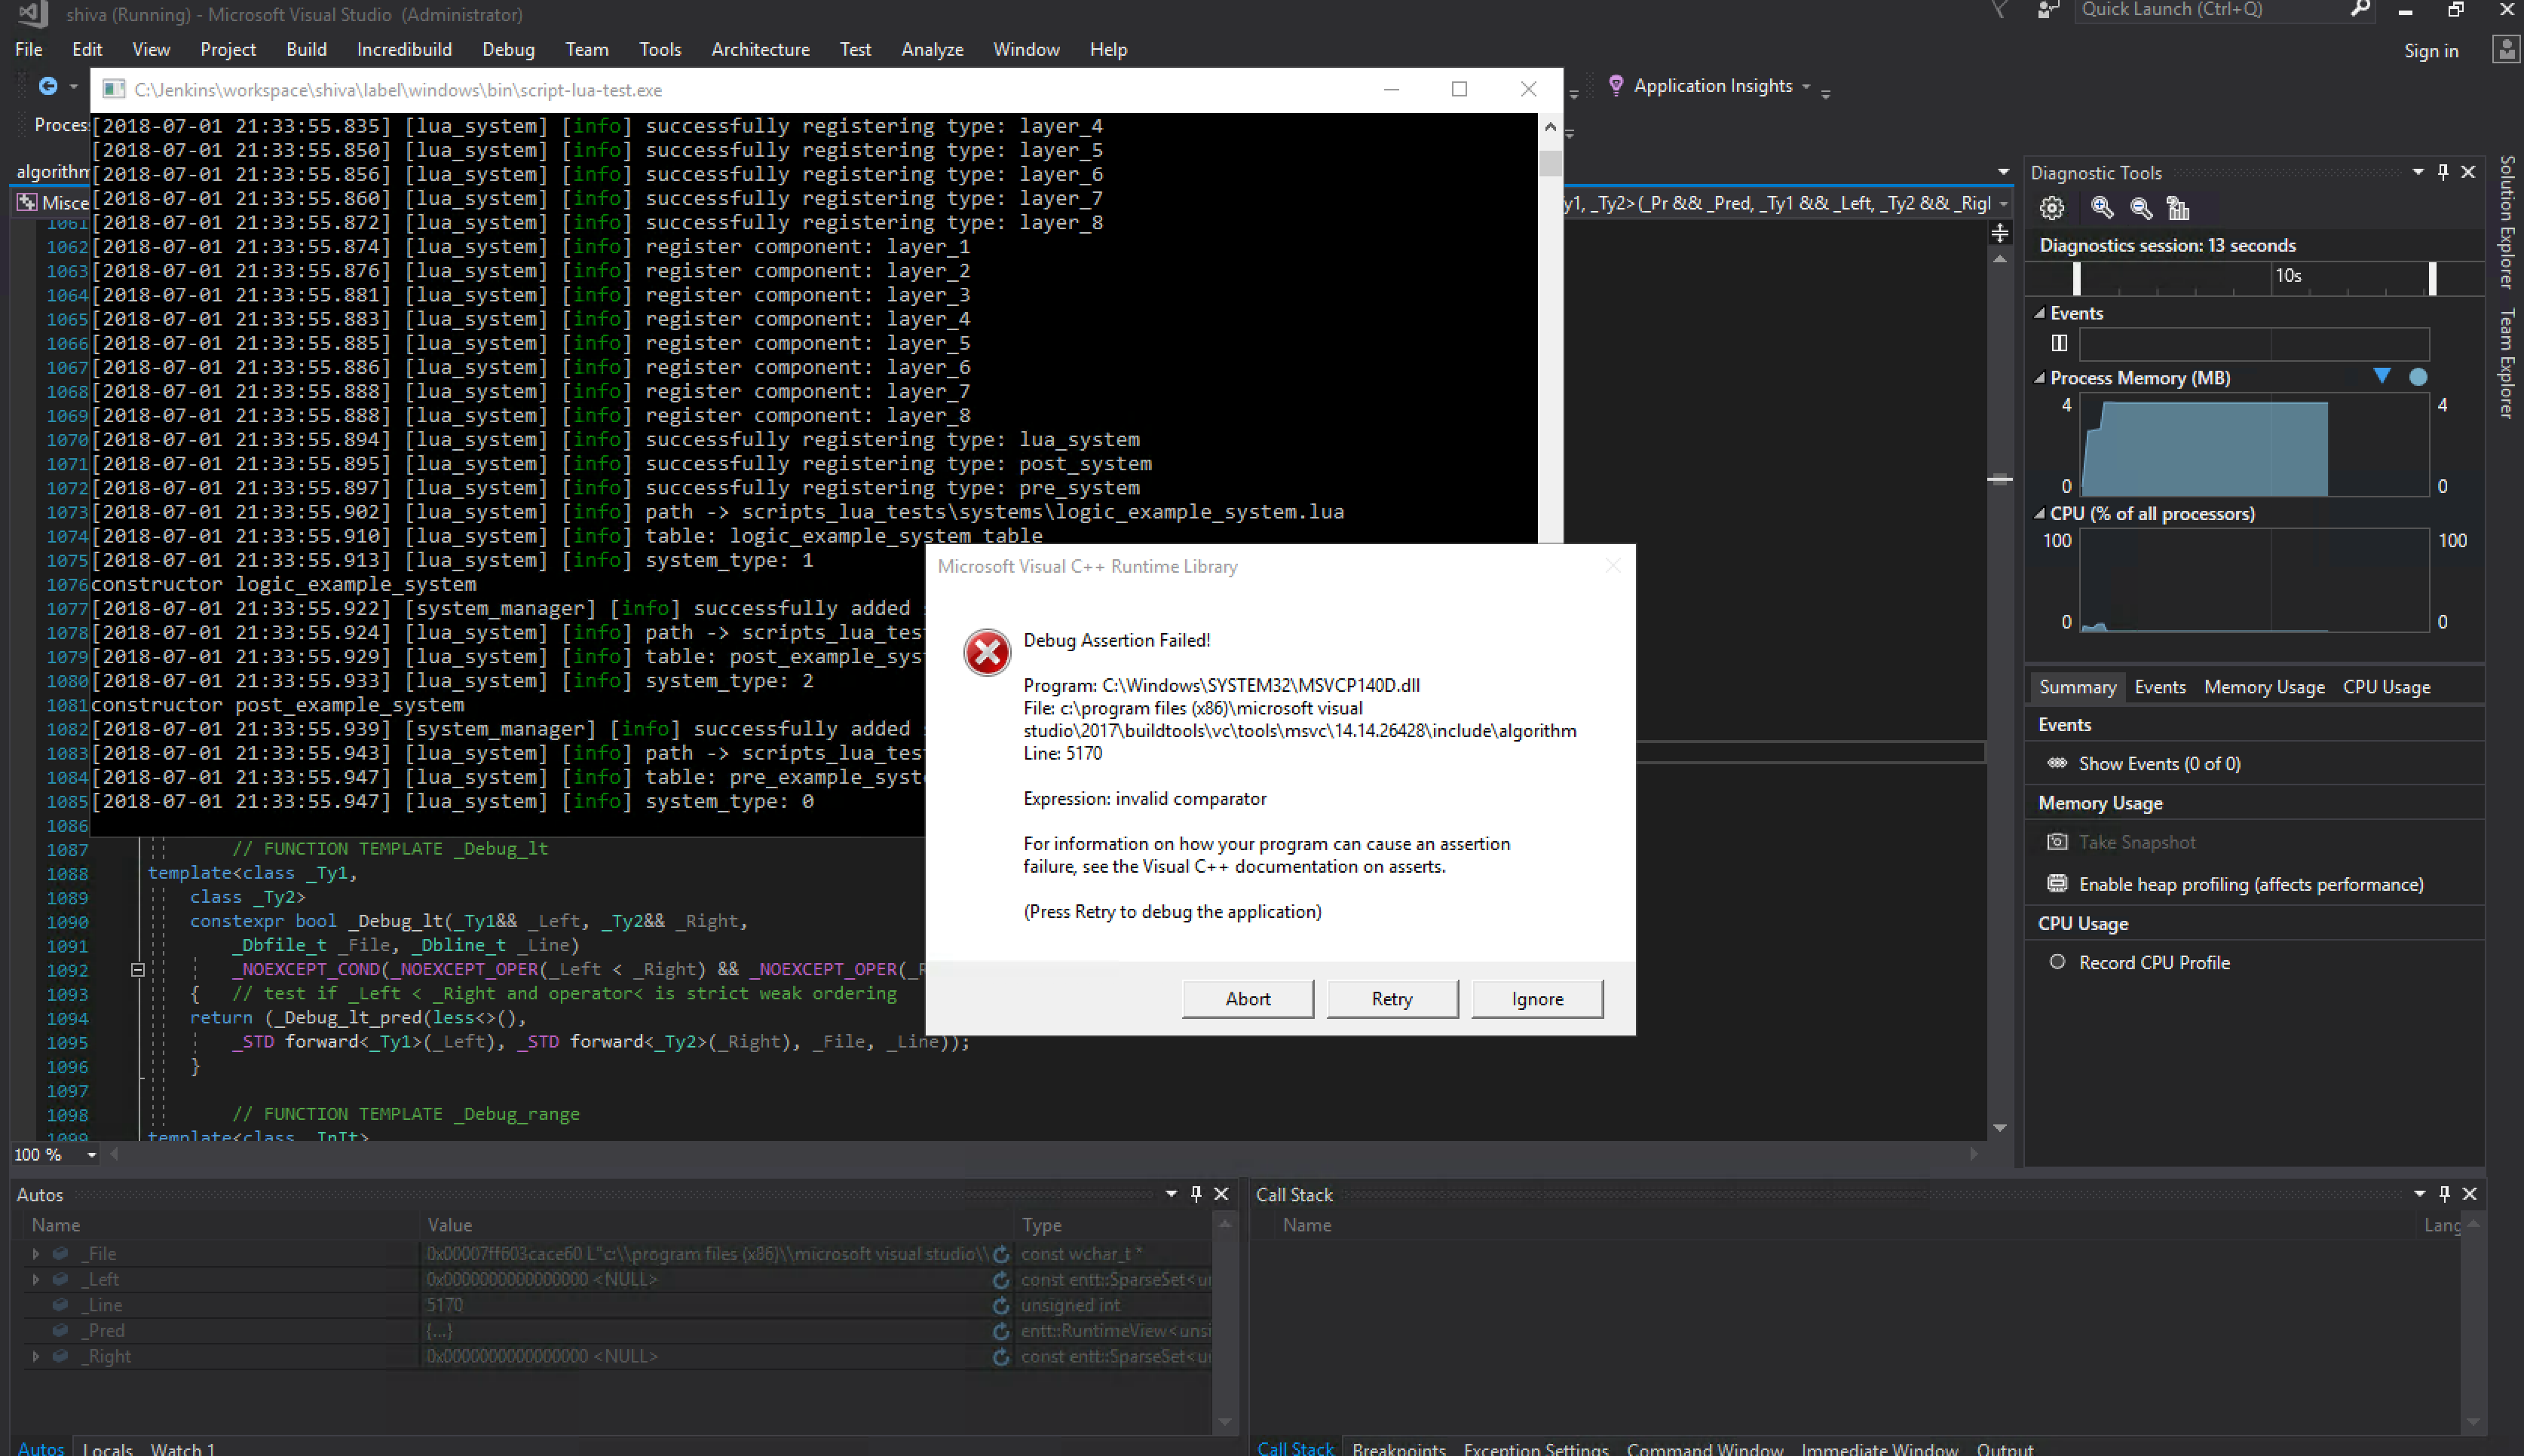
Task: Collapse the Events graph section
Action: pyautogui.click(x=2038, y=313)
